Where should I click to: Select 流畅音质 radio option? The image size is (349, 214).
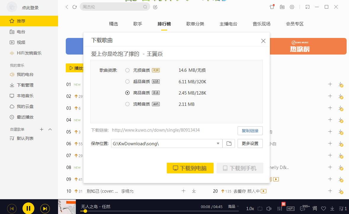pyautogui.click(x=127, y=104)
